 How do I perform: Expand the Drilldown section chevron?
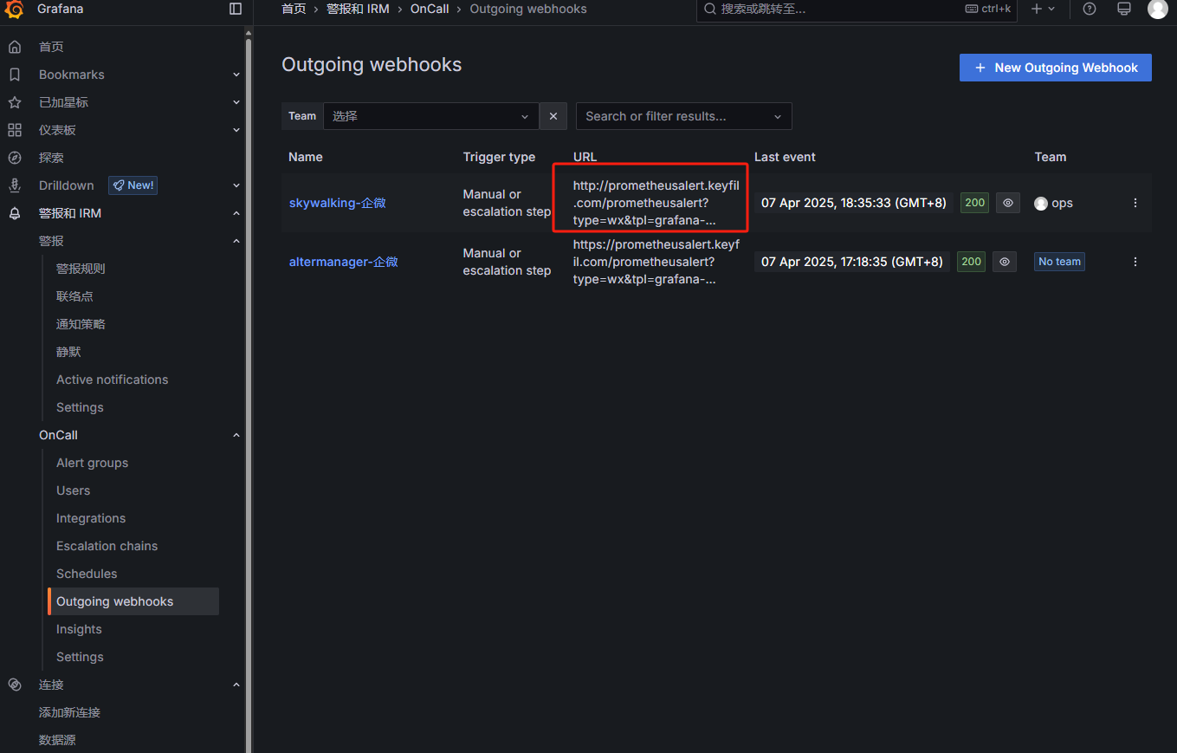pos(236,185)
